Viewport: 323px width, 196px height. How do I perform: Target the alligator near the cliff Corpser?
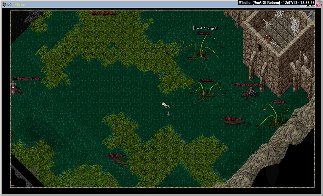(x=235, y=123)
